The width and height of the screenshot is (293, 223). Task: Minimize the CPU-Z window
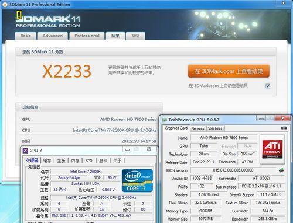pyautogui.click(x=128, y=149)
